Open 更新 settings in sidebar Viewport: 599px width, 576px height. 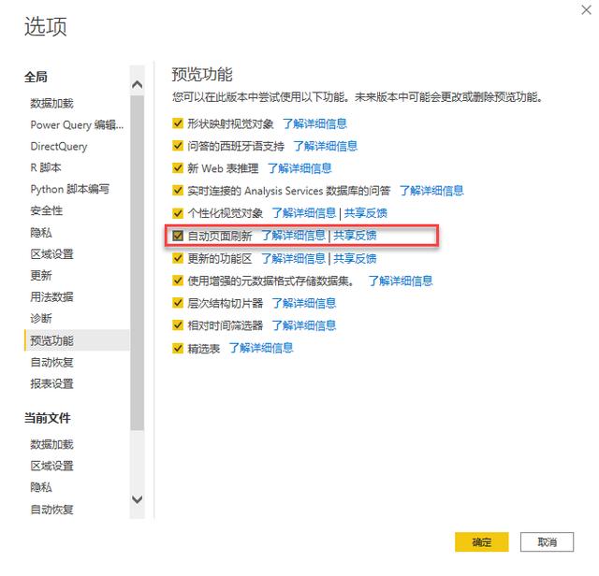pos(41,275)
